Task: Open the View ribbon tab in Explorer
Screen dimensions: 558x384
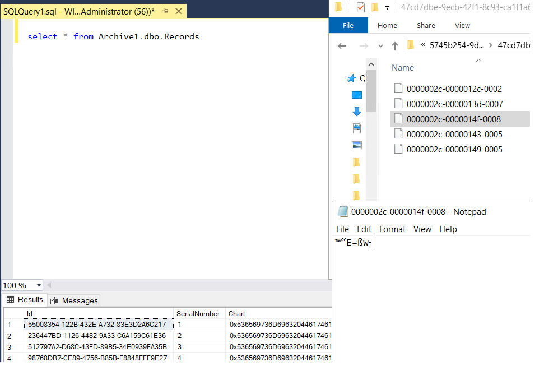Action: [x=462, y=25]
